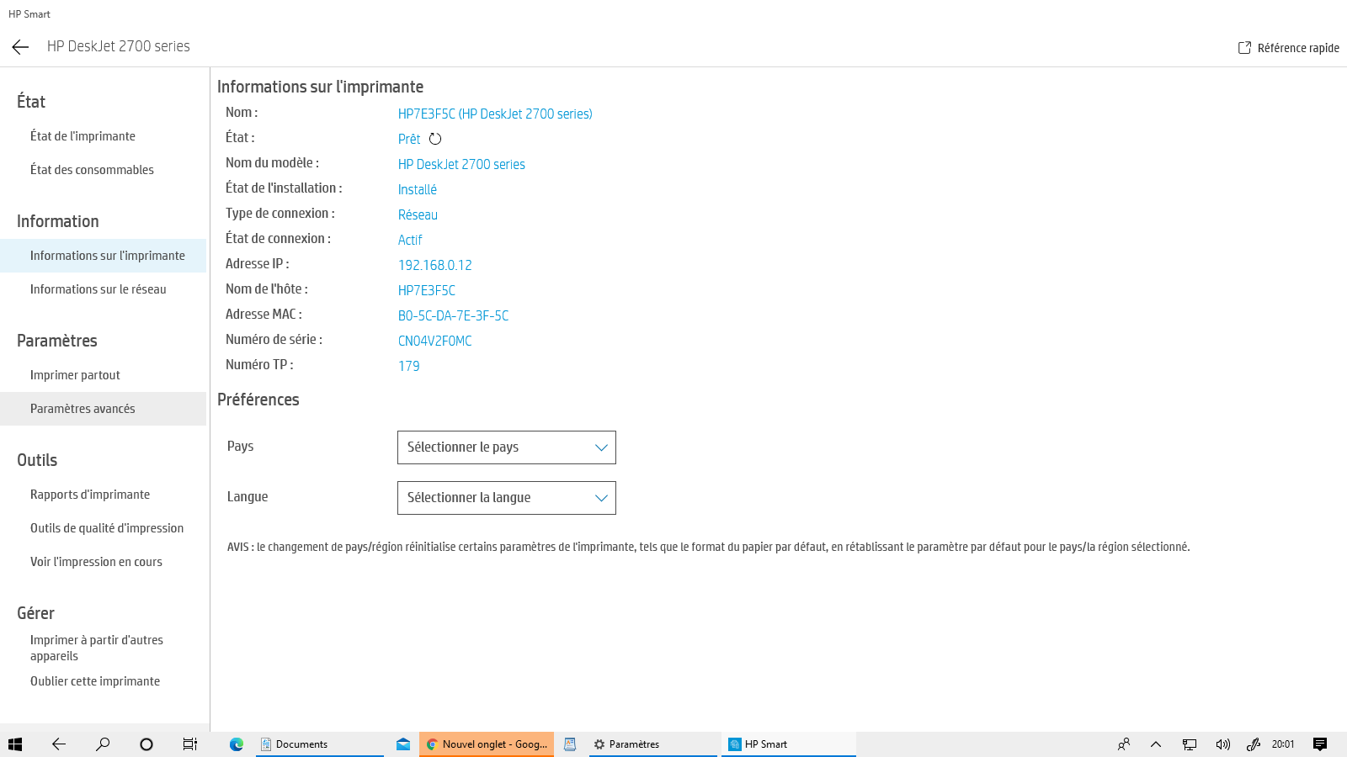Image resolution: width=1347 pixels, height=757 pixels.
Task: Refresh printer state with circular arrow
Action: tap(435, 139)
